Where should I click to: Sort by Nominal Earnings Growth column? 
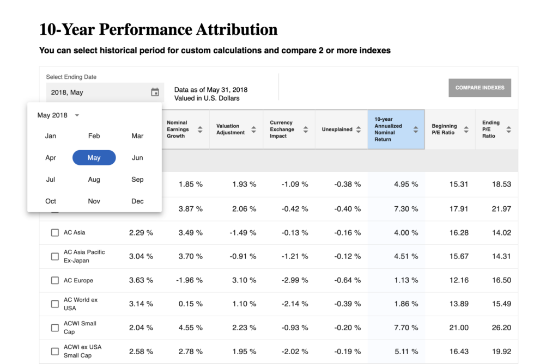point(200,129)
